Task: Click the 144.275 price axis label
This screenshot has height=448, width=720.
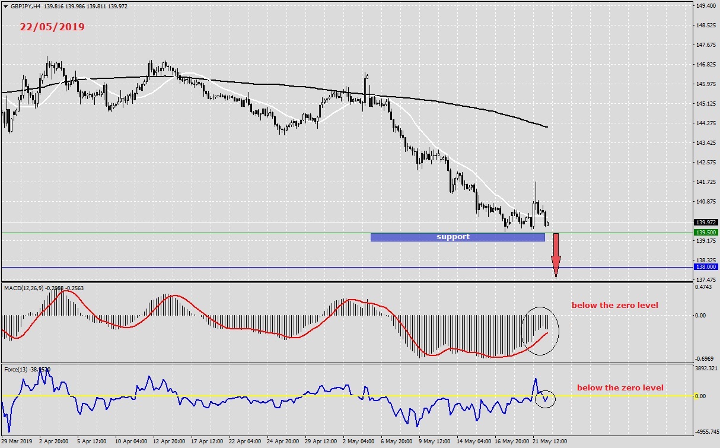Action: pos(705,123)
